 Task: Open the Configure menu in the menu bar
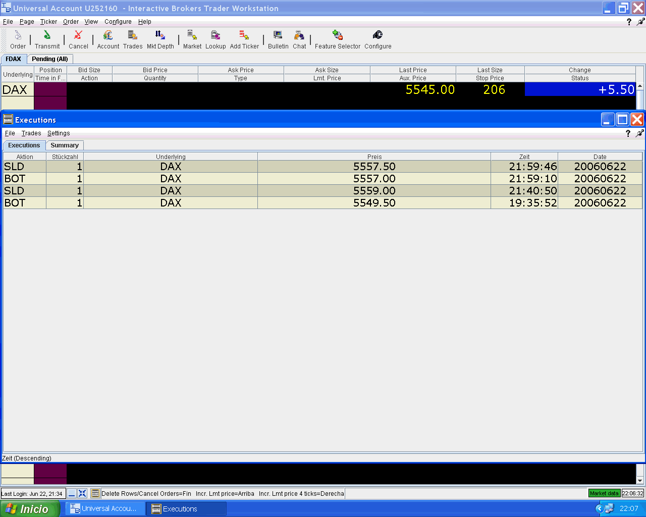pyautogui.click(x=118, y=22)
